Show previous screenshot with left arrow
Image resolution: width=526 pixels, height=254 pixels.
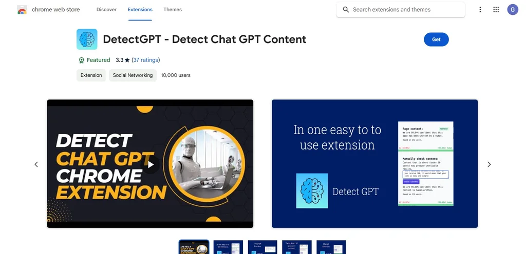(36, 164)
